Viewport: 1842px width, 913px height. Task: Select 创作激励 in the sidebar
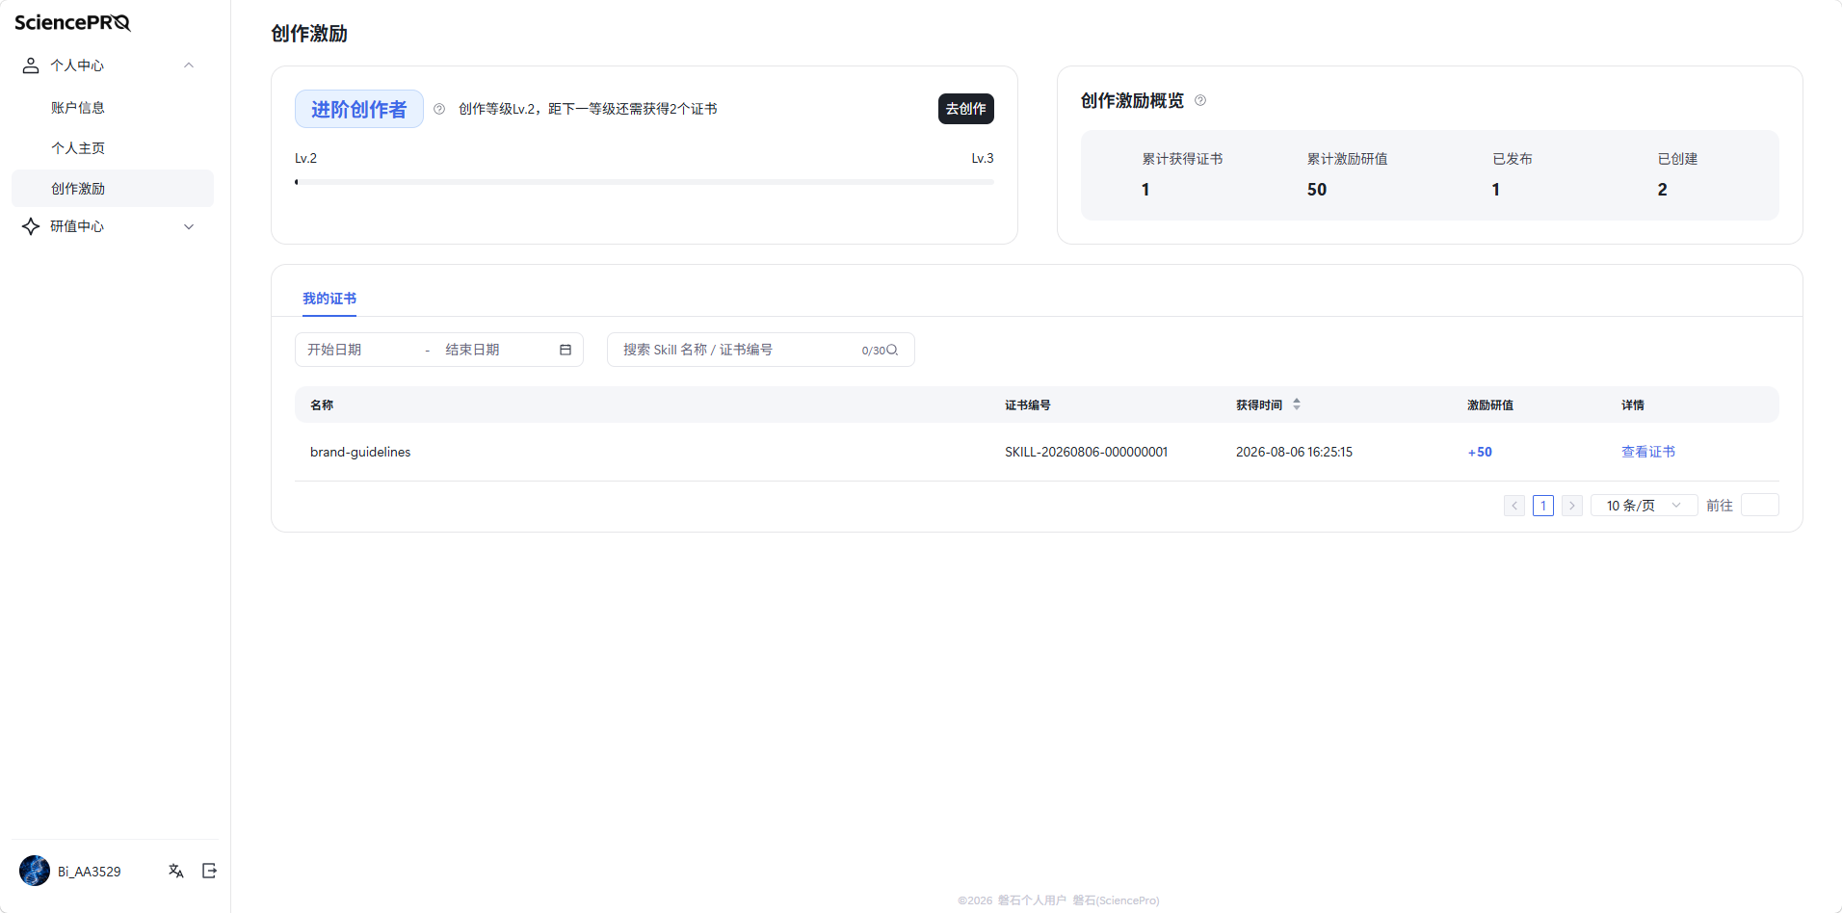coord(113,189)
